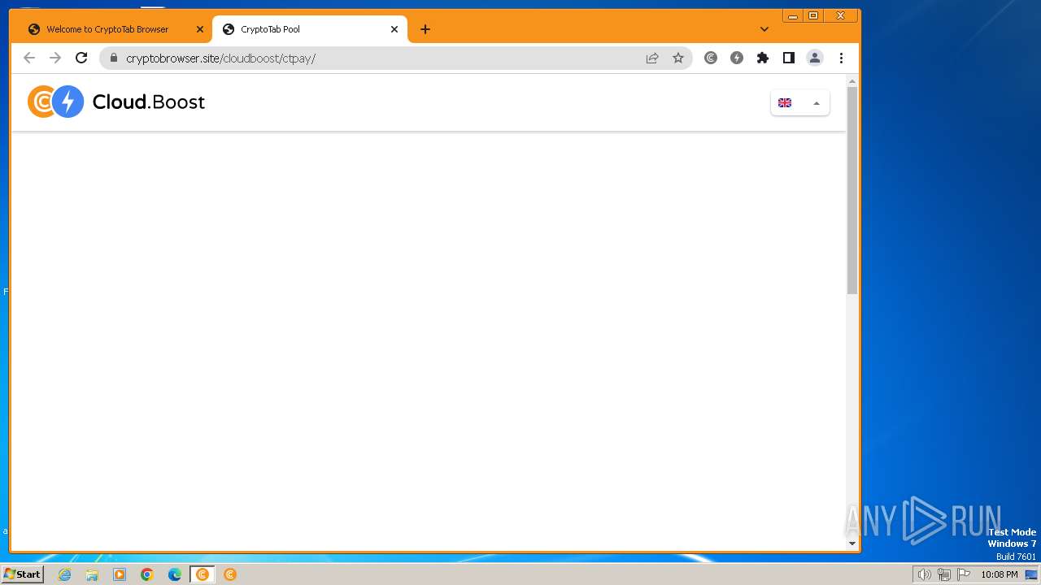Viewport: 1041px width, 585px height.
Task: Go forward to the next page
Action: tap(55, 58)
